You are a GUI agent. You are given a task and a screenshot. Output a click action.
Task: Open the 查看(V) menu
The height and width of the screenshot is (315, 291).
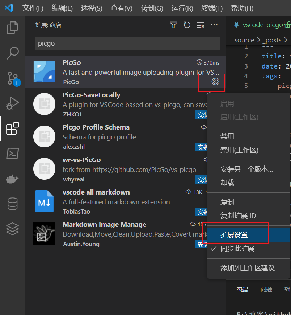click(x=122, y=8)
